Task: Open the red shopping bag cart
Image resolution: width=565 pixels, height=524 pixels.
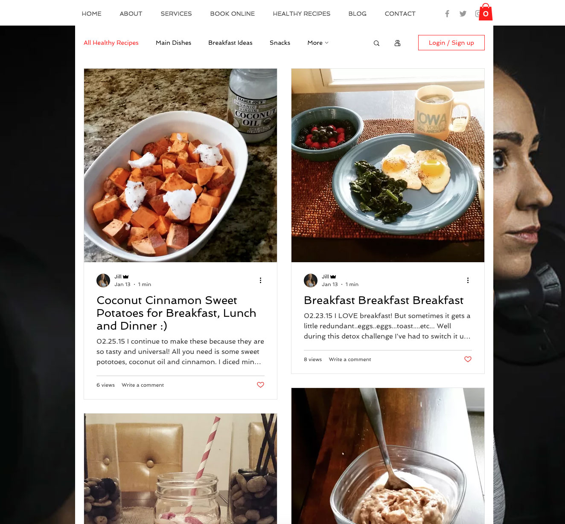Action: pyautogui.click(x=486, y=12)
